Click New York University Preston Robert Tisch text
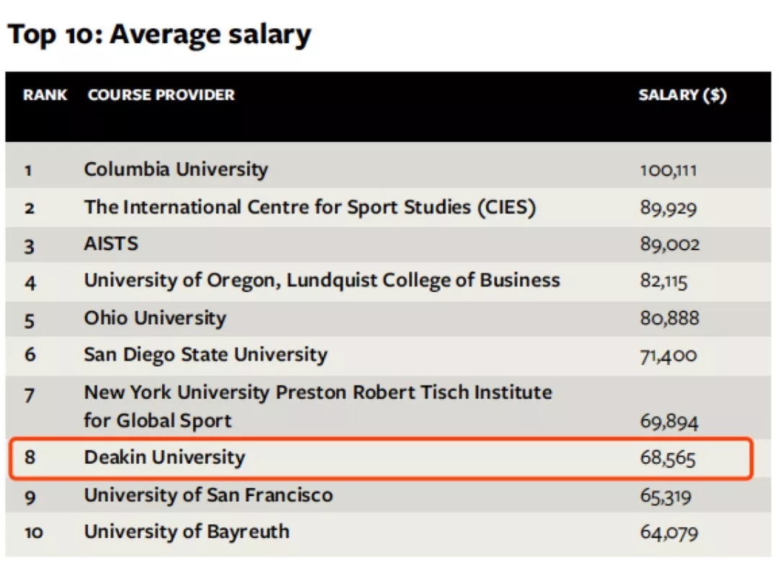778x561 pixels. click(x=318, y=392)
